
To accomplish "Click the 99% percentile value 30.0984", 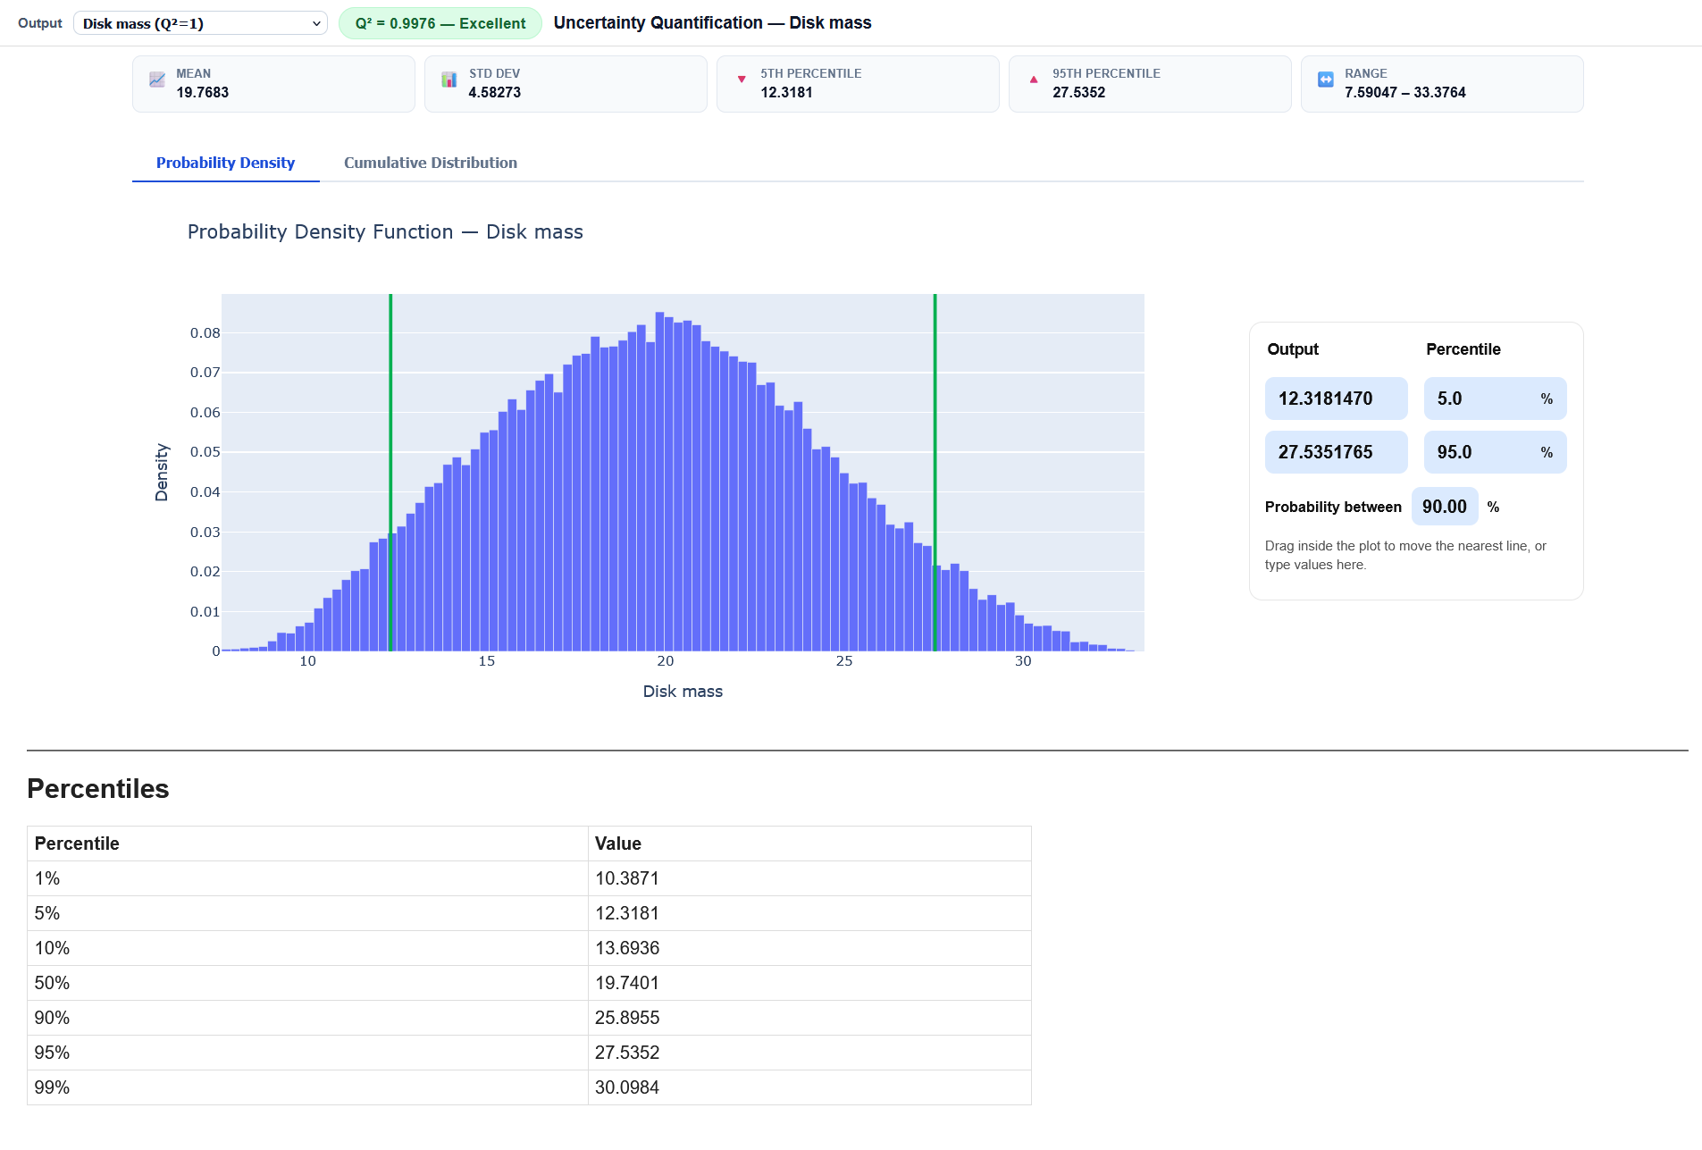I will pyautogui.click(x=627, y=1087).
